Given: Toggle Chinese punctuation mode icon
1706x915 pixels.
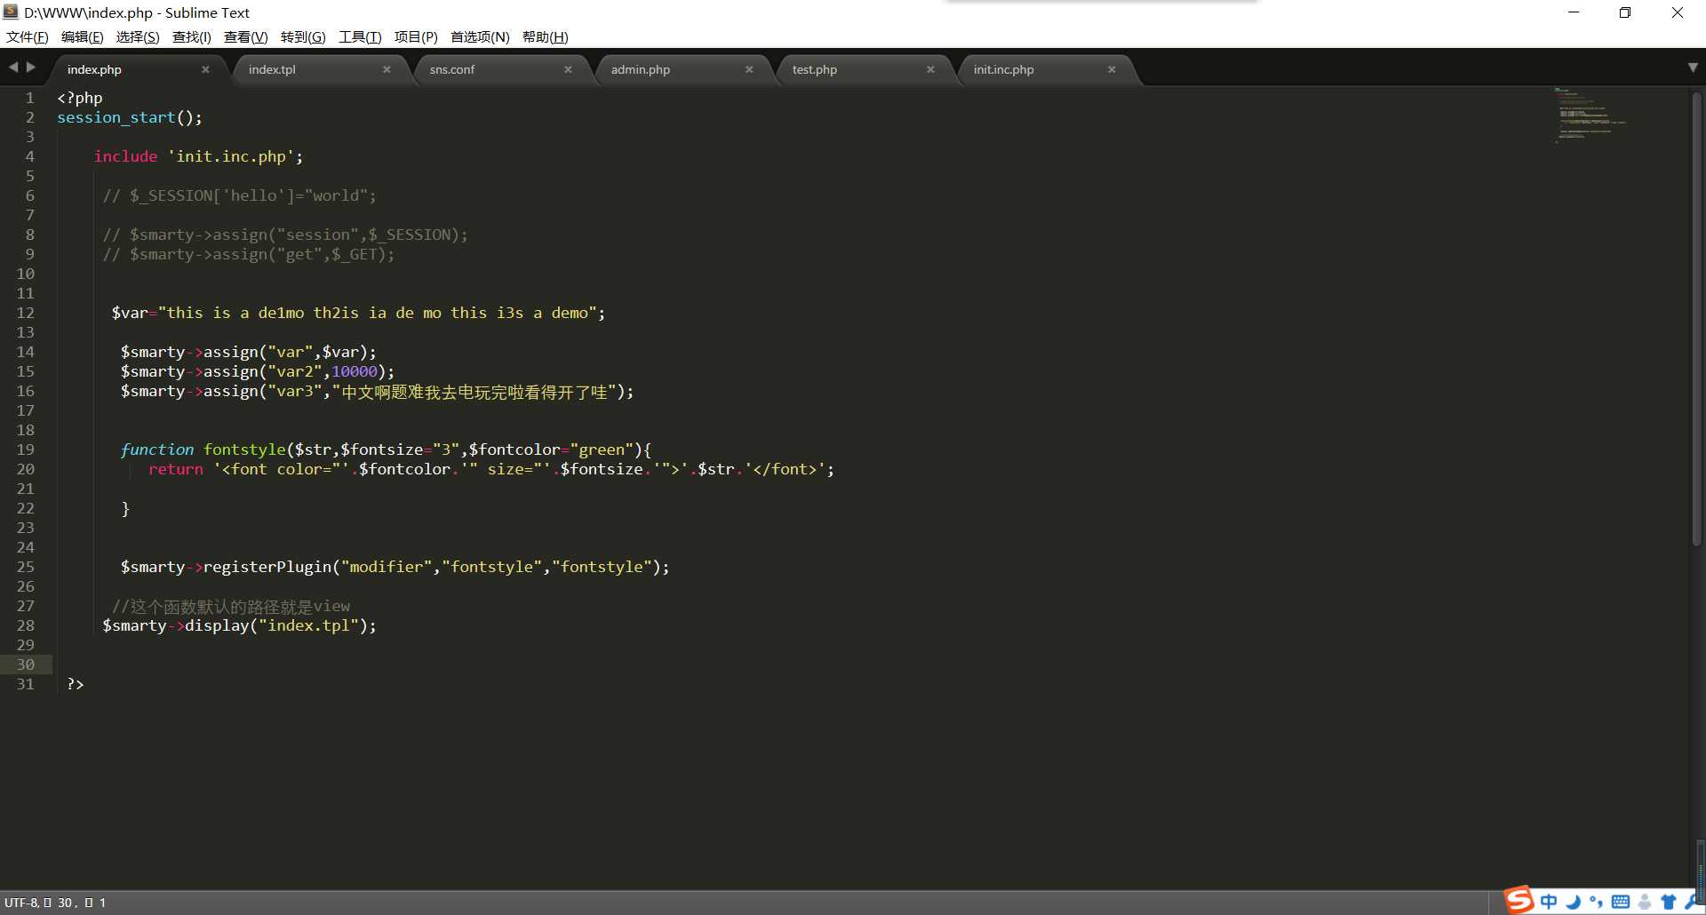Looking at the screenshot, I should point(1597,902).
